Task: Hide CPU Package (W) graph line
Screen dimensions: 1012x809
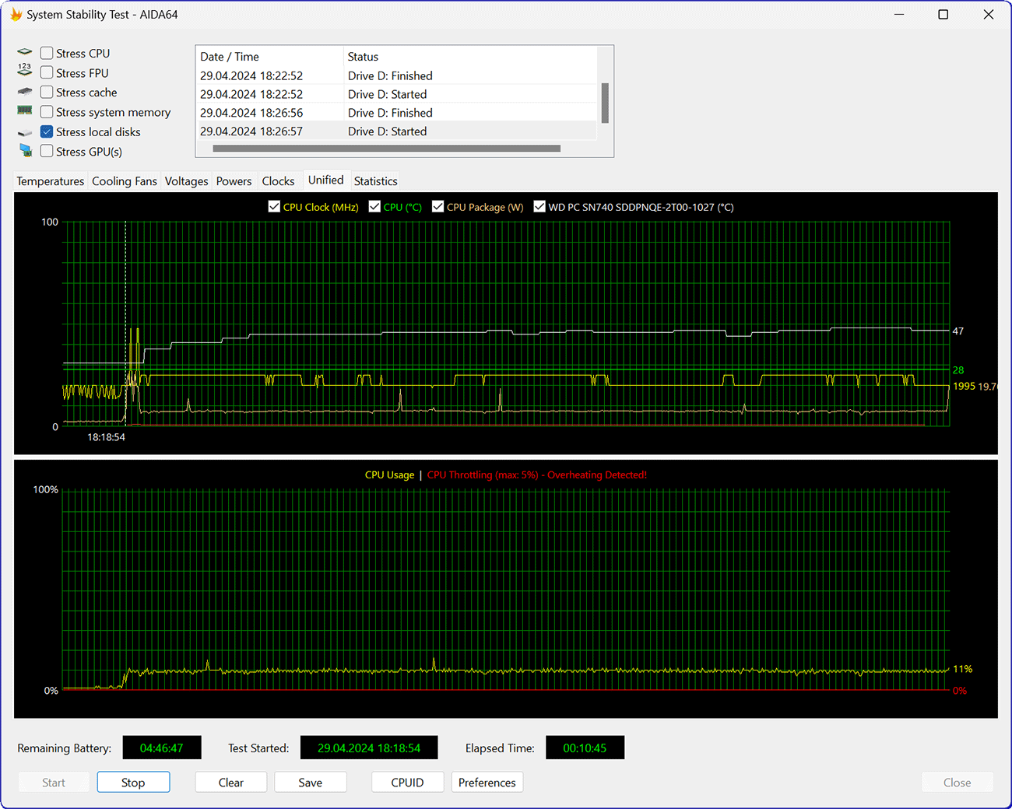Action: (x=437, y=206)
